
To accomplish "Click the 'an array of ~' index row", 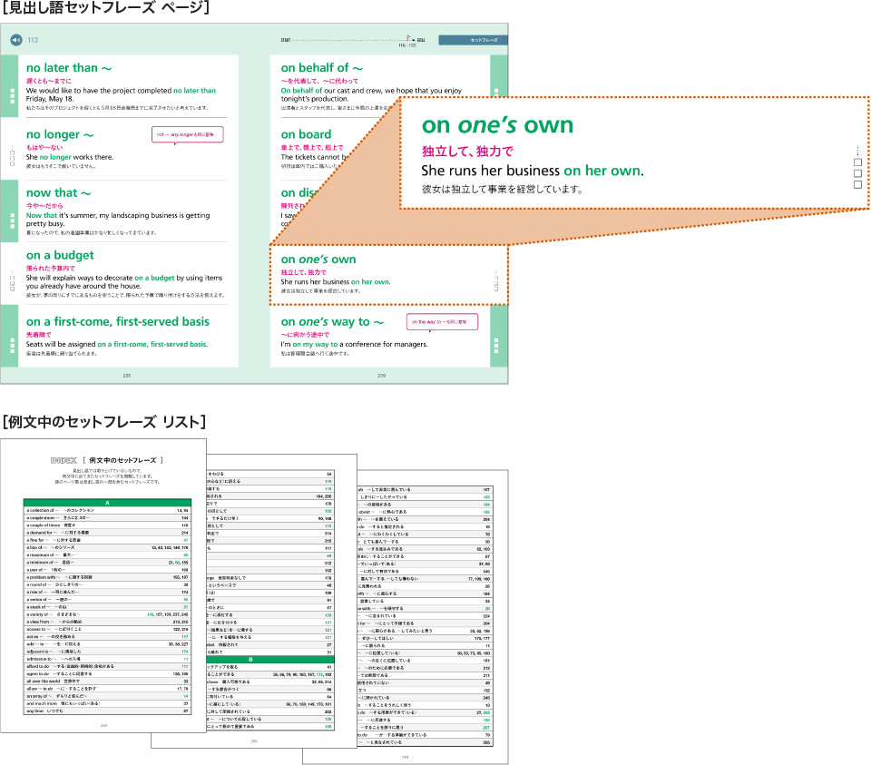I will 107,696.
